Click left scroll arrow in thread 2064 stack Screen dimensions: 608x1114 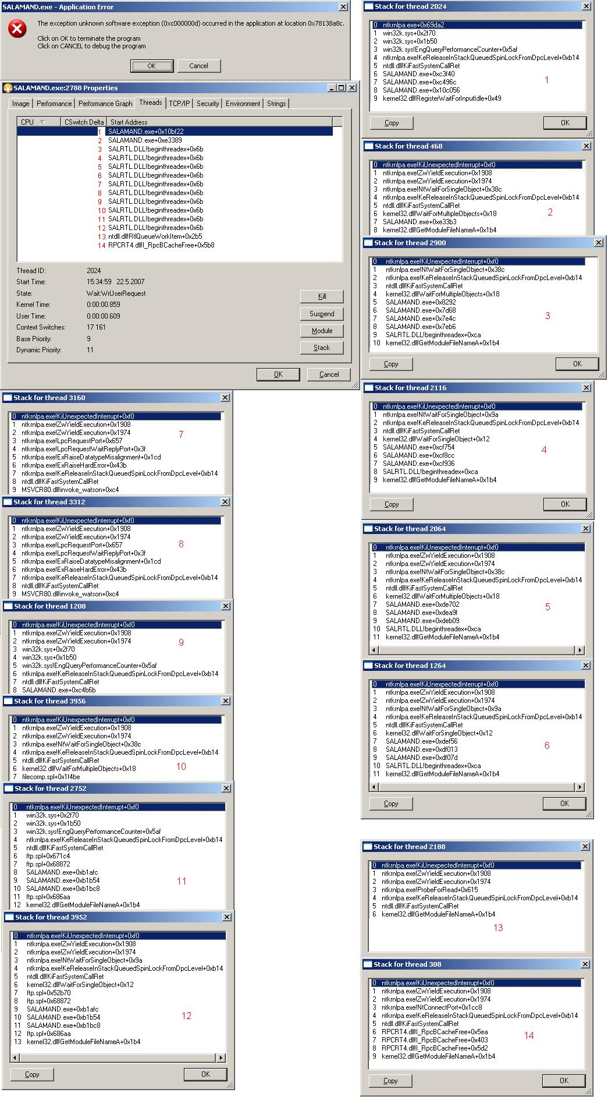click(x=375, y=650)
